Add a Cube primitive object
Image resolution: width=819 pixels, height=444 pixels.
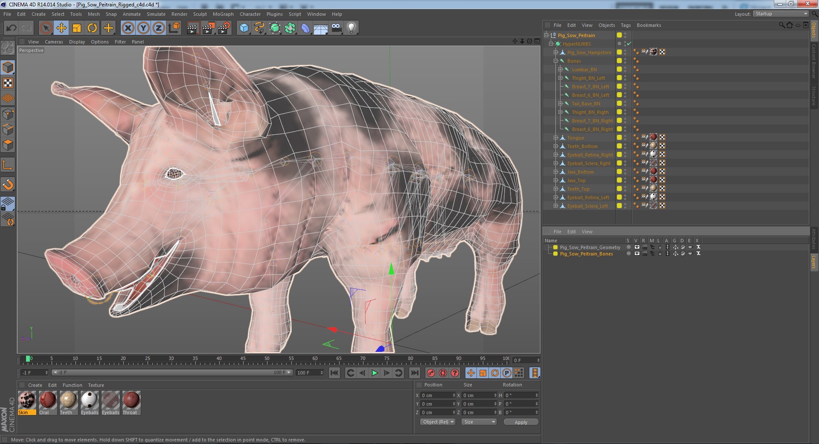tap(244, 28)
